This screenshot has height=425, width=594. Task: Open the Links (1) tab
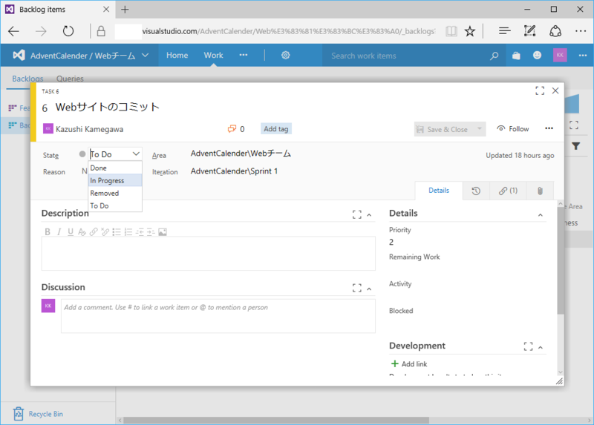(x=508, y=191)
